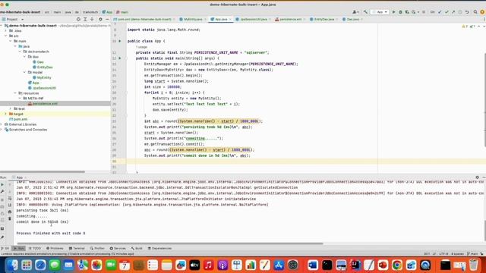486x273 pixels.
Task: Expand the test folder node
Action: (11, 108)
